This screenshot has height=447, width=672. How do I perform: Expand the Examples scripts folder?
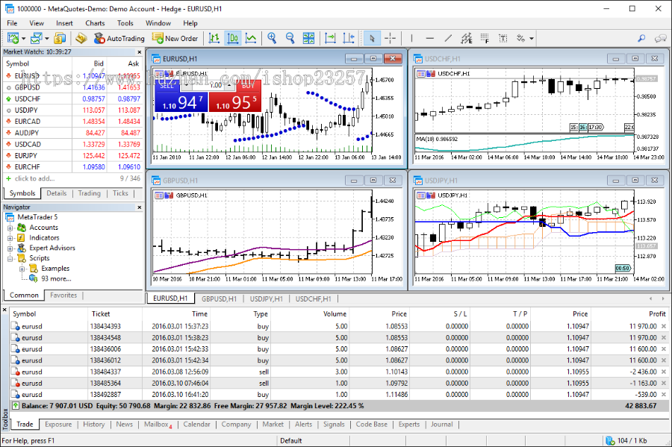tap(22, 269)
